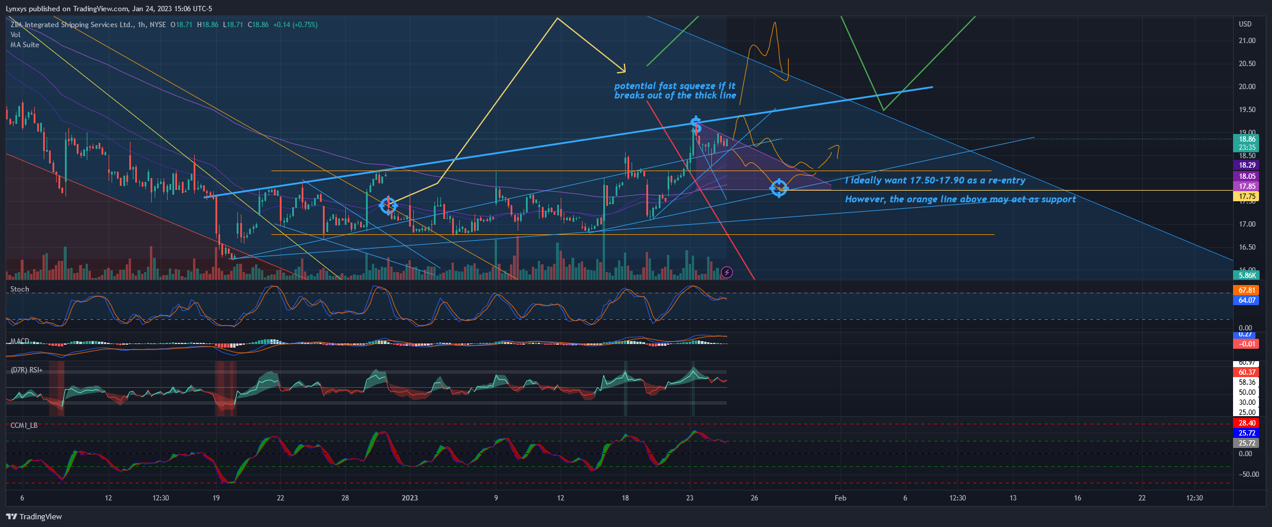Open the MACD indicator label
Image resolution: width=1272 pixels, height=527 pixels.
pyautogui.click(x=19, y=341)
